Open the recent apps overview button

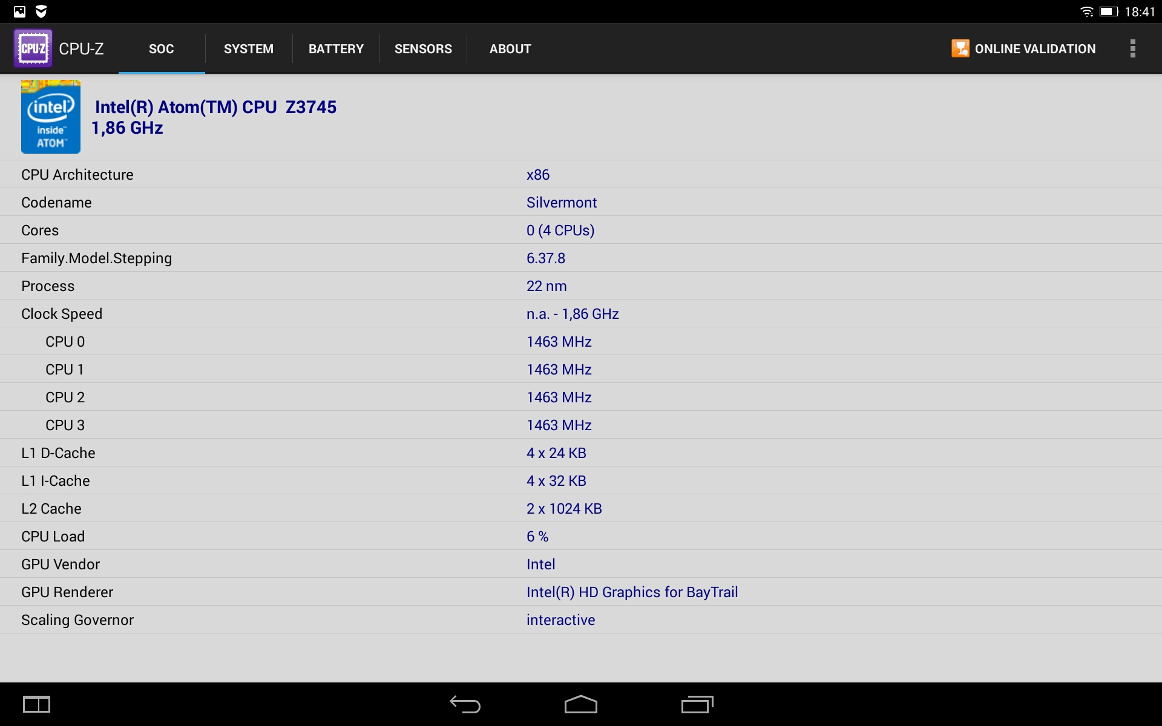click(697, 704)
